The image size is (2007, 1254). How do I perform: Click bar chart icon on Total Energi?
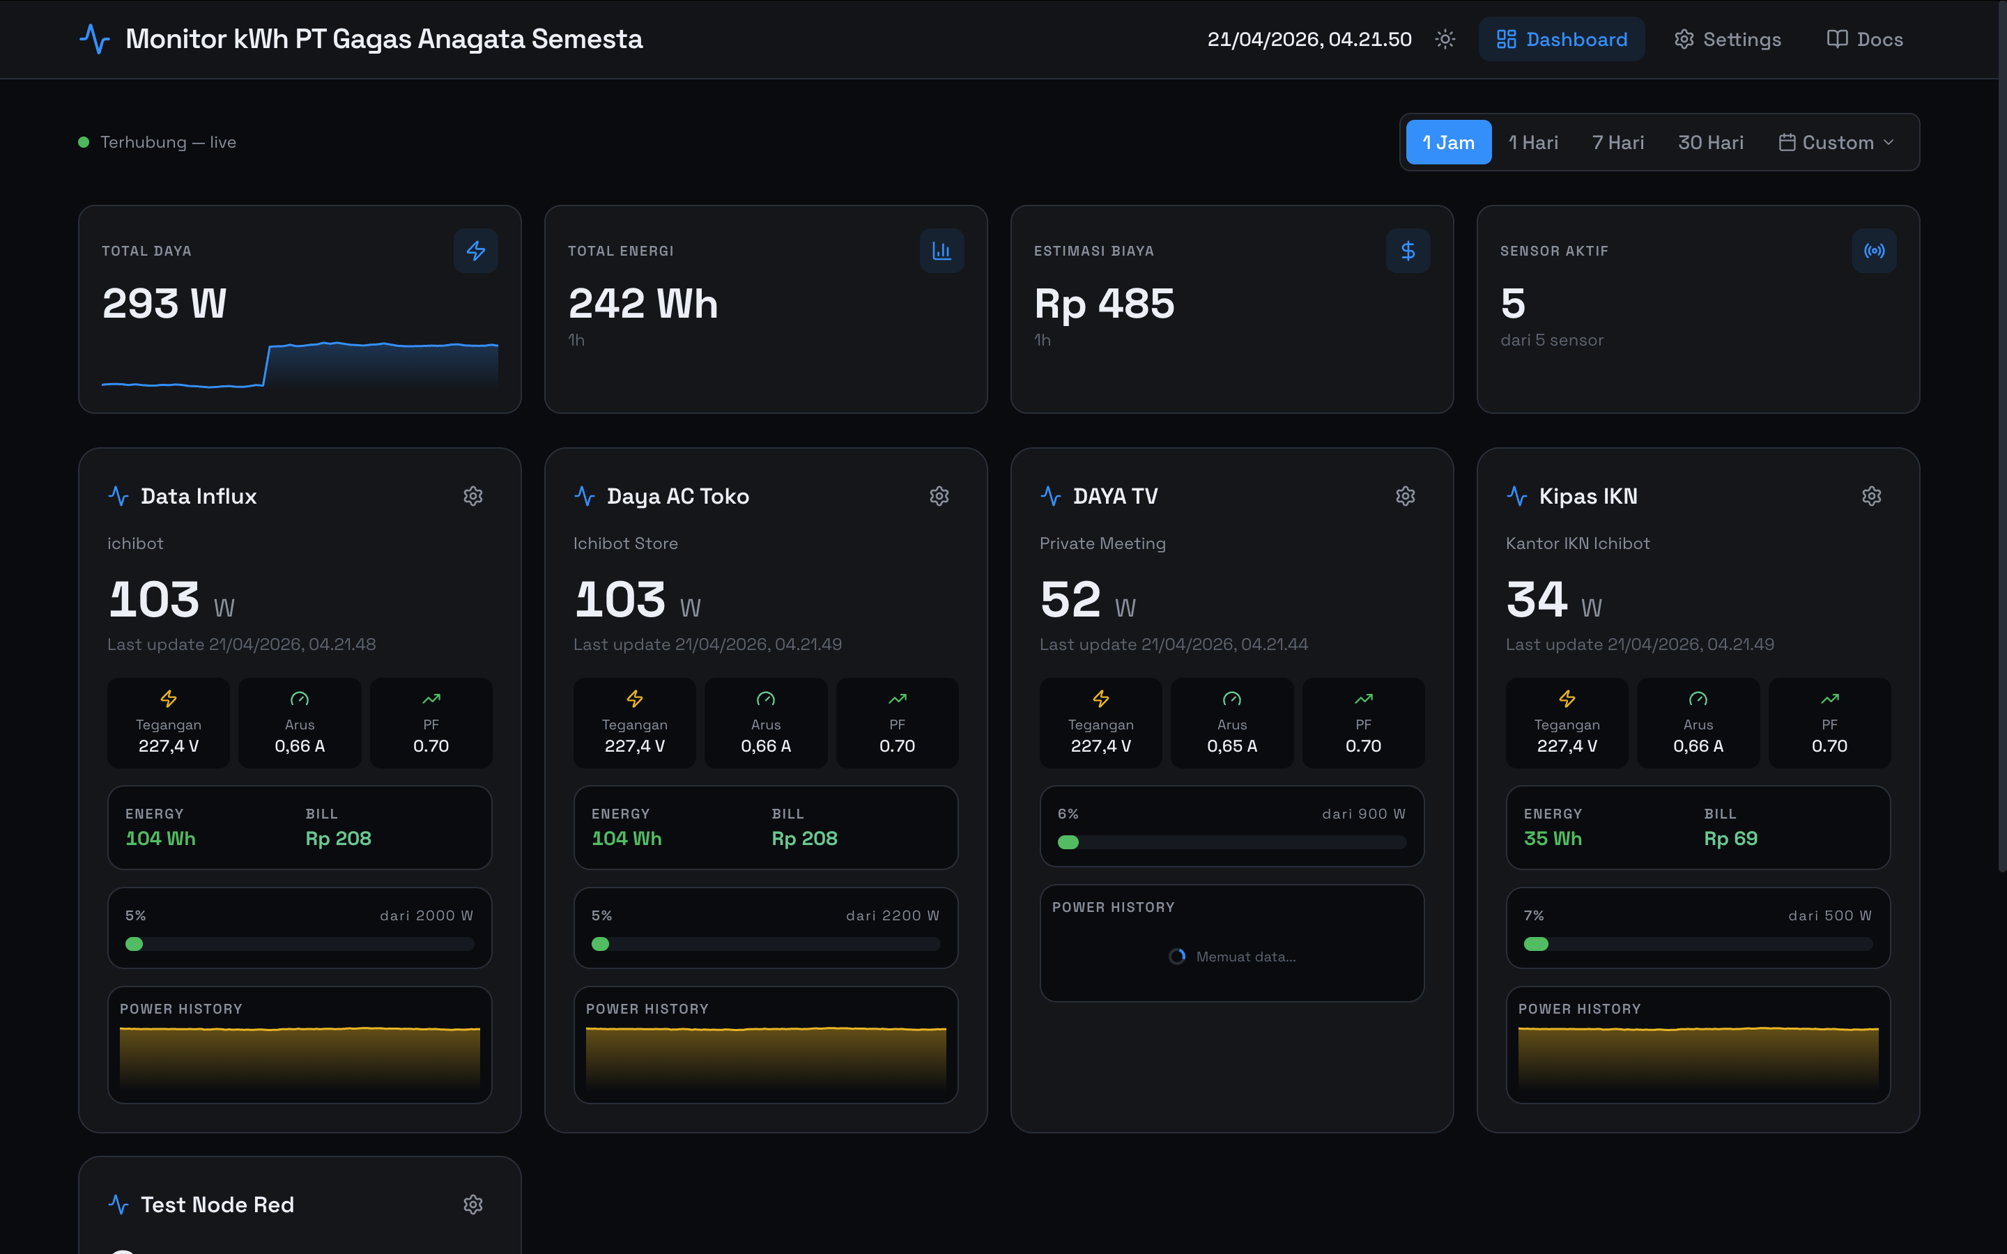[x=941, y=251]
